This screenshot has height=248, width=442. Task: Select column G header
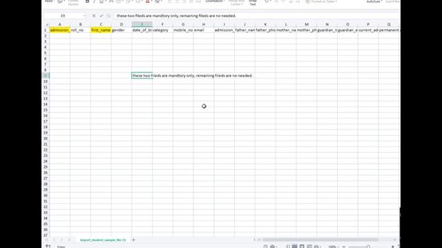pyautogui.click(x=183, y=25)
